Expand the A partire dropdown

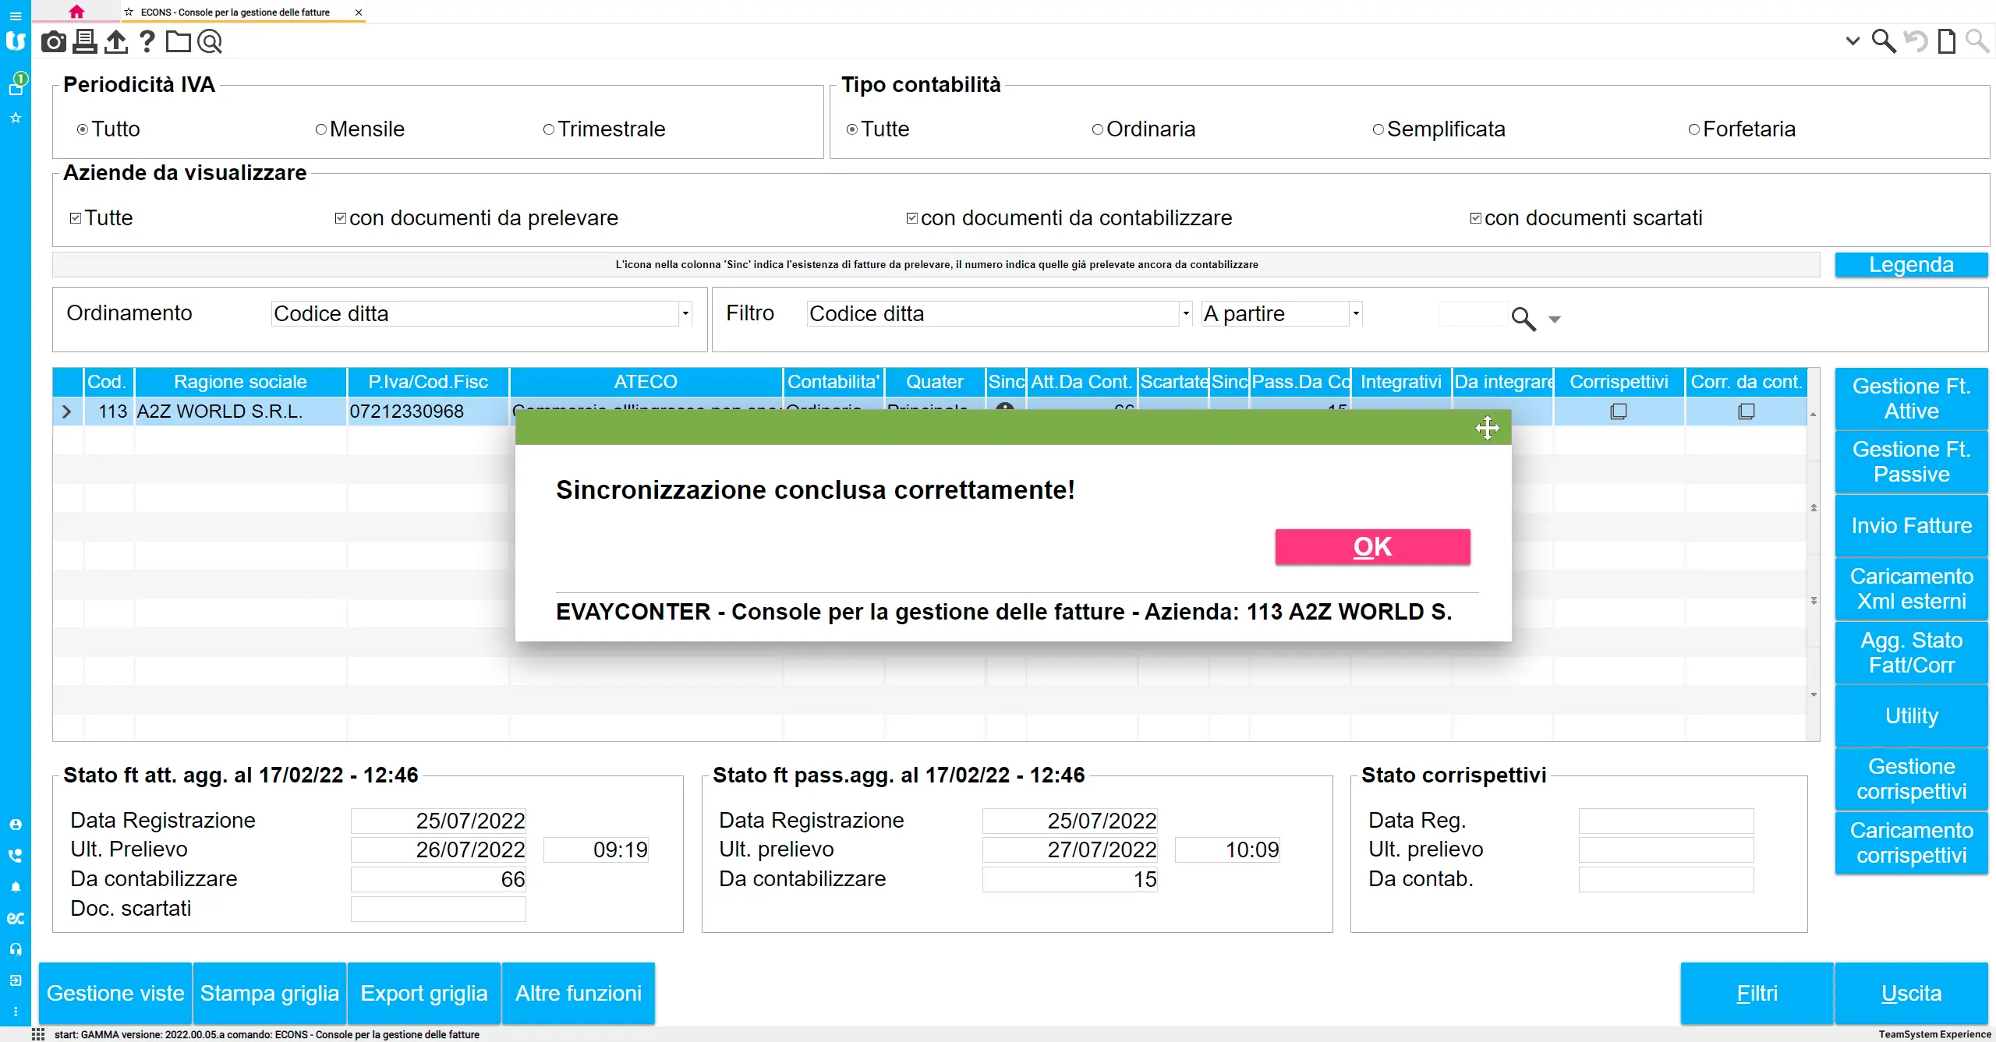pyautogui.click(x=1356, y=313)
